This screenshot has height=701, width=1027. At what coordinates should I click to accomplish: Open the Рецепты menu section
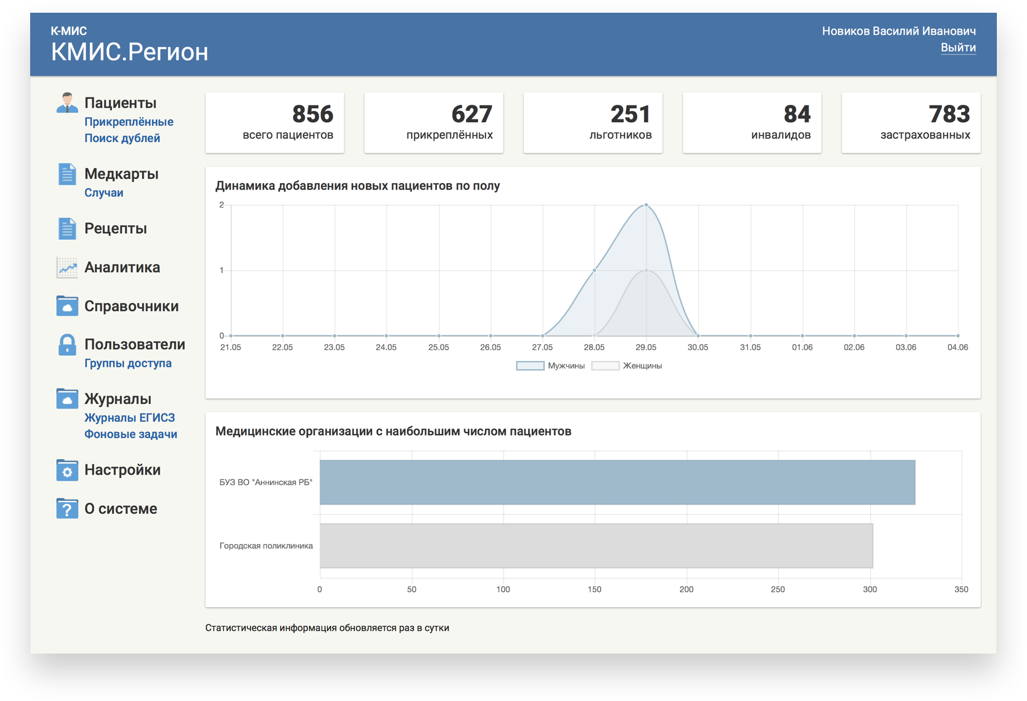tap(115, 228)
